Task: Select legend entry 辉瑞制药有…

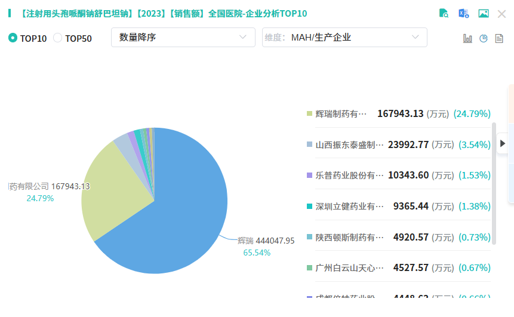Action: point(341,114)
